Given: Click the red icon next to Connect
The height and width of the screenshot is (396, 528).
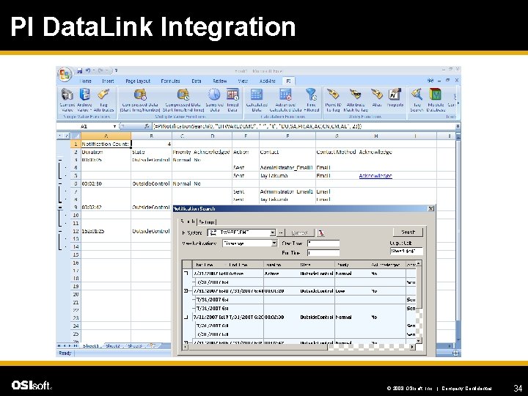Looking at the screenshot, I should click(x=321, y=232).
